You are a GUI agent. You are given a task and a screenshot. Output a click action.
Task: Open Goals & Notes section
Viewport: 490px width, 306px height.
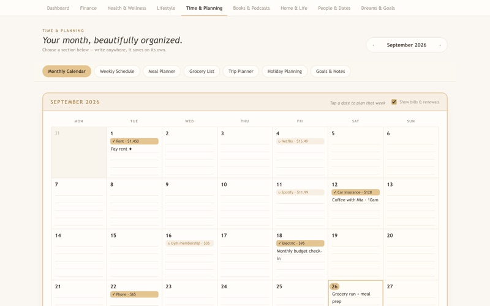[330, 71]
